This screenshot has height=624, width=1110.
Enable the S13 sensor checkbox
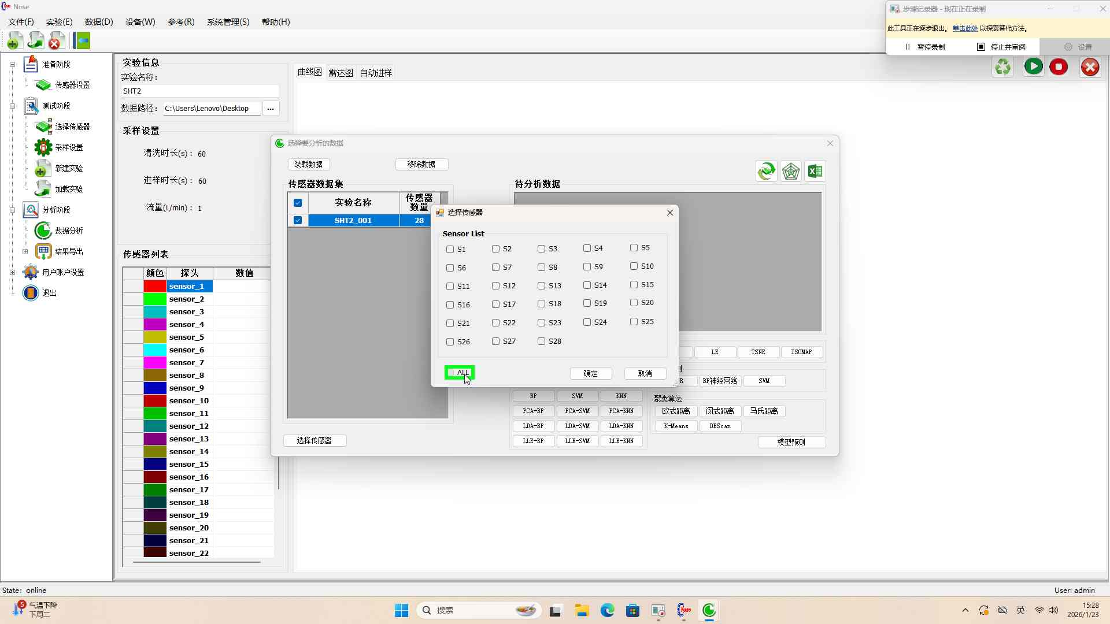541,286
